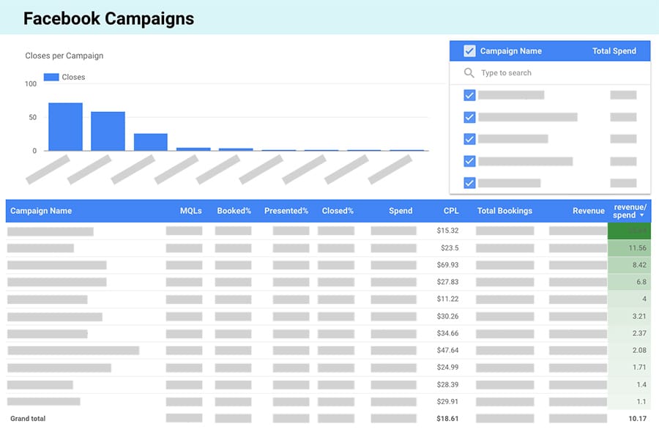The height and width of the screenshot is (429, 659).
Task: Click the $29.91 CPL cell
Action: pyautogui.click(x=447, y=402)
